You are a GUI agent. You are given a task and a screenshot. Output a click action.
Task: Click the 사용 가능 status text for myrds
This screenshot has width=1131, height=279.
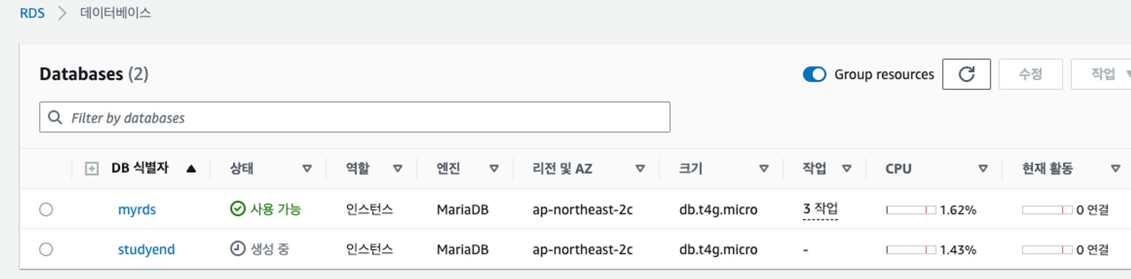click(x=276, y=210)
